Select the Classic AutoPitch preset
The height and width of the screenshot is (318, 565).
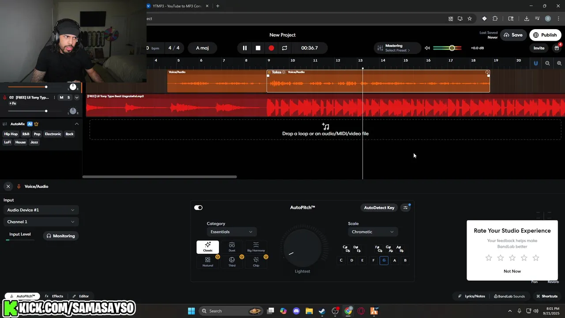(207, 247)
